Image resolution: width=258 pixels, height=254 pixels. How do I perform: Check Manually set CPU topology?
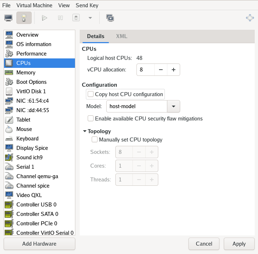pos(95,139)
